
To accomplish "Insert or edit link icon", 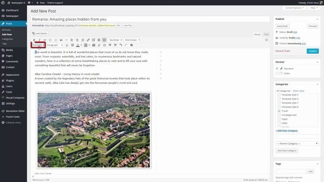I will pos(88,40).
